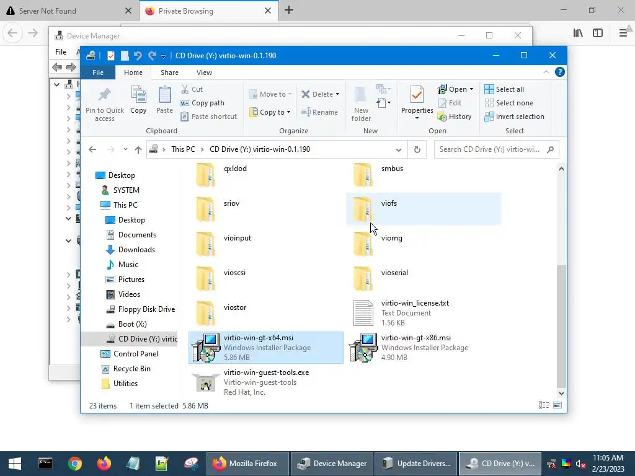Open the Move to dropdown

point(270,94)
